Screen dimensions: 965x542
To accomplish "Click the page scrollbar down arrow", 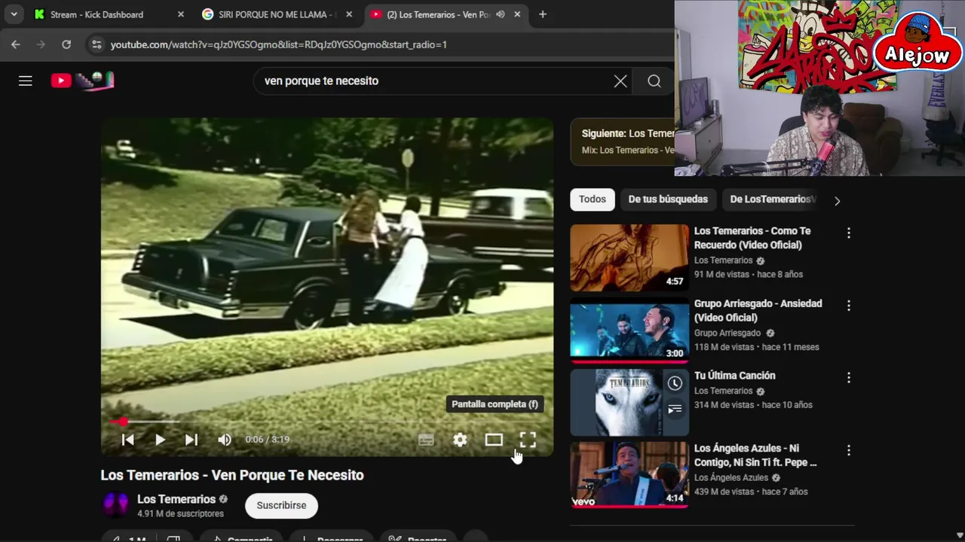I will [x=959, y=536].
